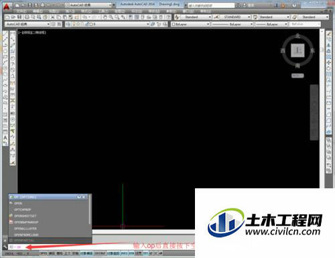The width and height of the screenshot is (335, 258).
Task: Toggle 3DOSNAP in status bar
Action: point(100,253)
